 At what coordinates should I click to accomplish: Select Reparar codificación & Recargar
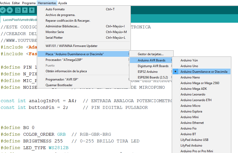click(84, 21)
